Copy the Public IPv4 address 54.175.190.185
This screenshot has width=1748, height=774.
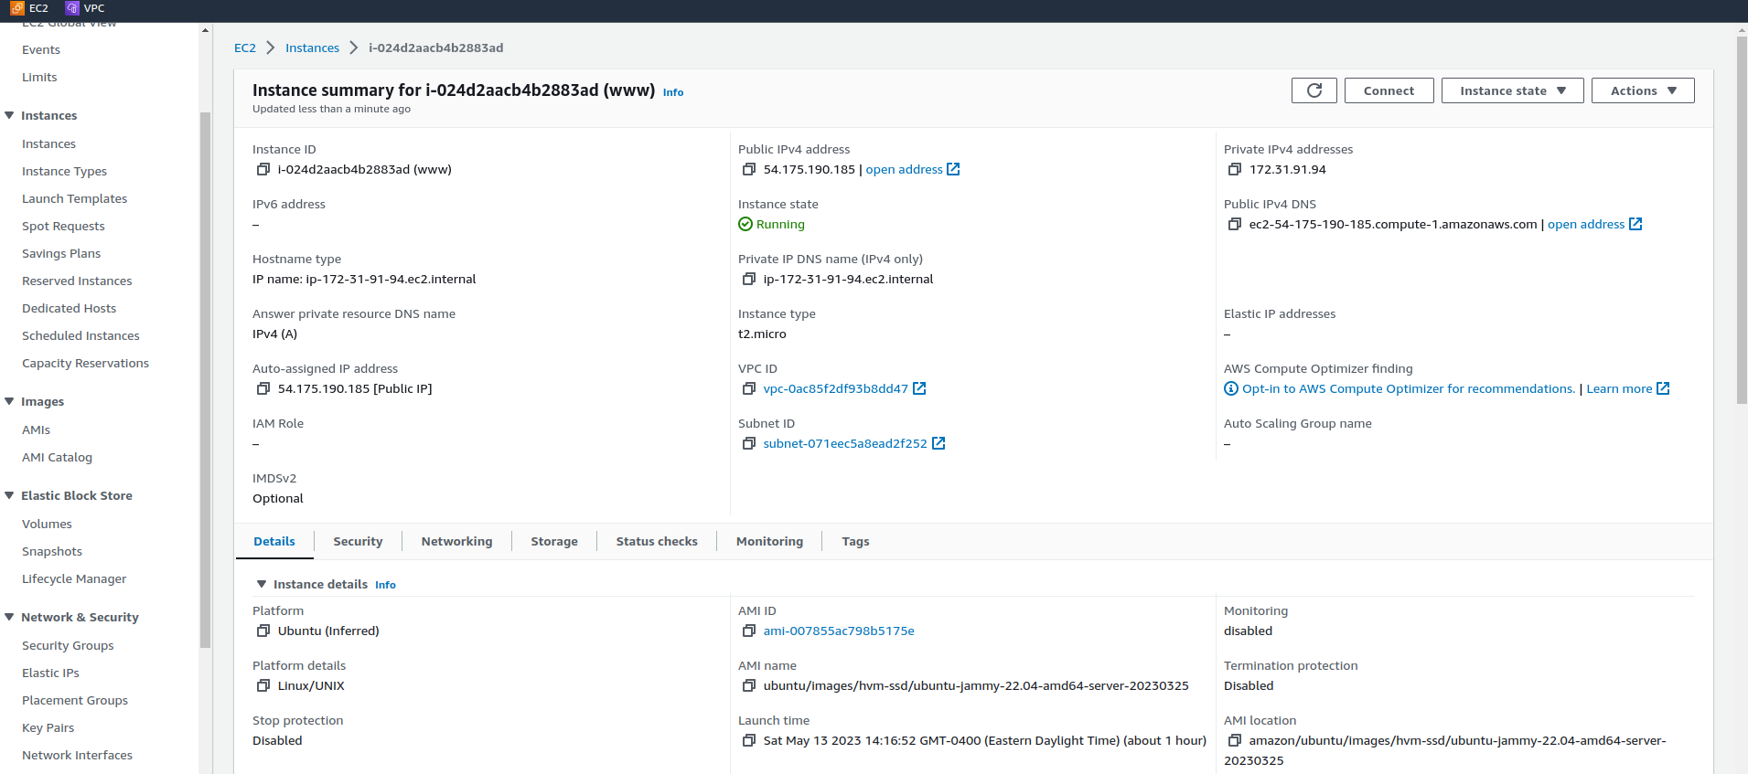[x=749, y=169]
